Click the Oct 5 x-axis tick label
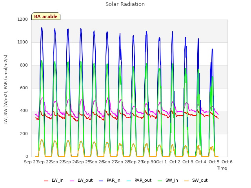This screenshot has height=188, width=251. point(214,162)
